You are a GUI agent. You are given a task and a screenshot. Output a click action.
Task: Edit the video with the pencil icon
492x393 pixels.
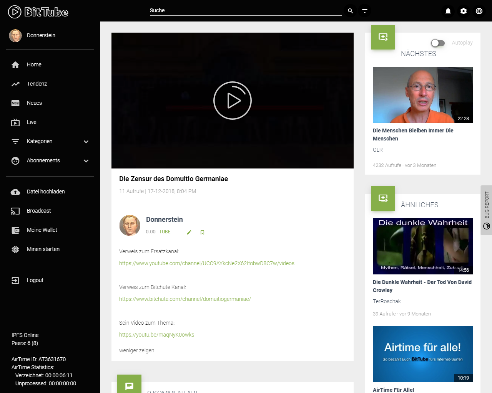coord(189,232)
